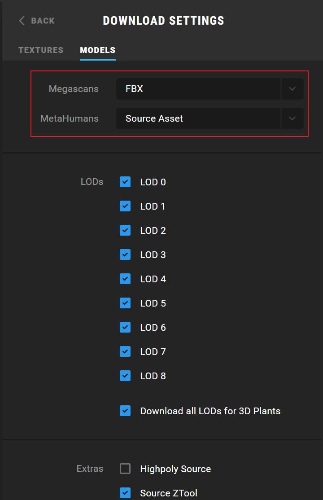Select the MODELS tab
Image resolution: width=323 pixels, height=500 pixels.
pos(97,50)
